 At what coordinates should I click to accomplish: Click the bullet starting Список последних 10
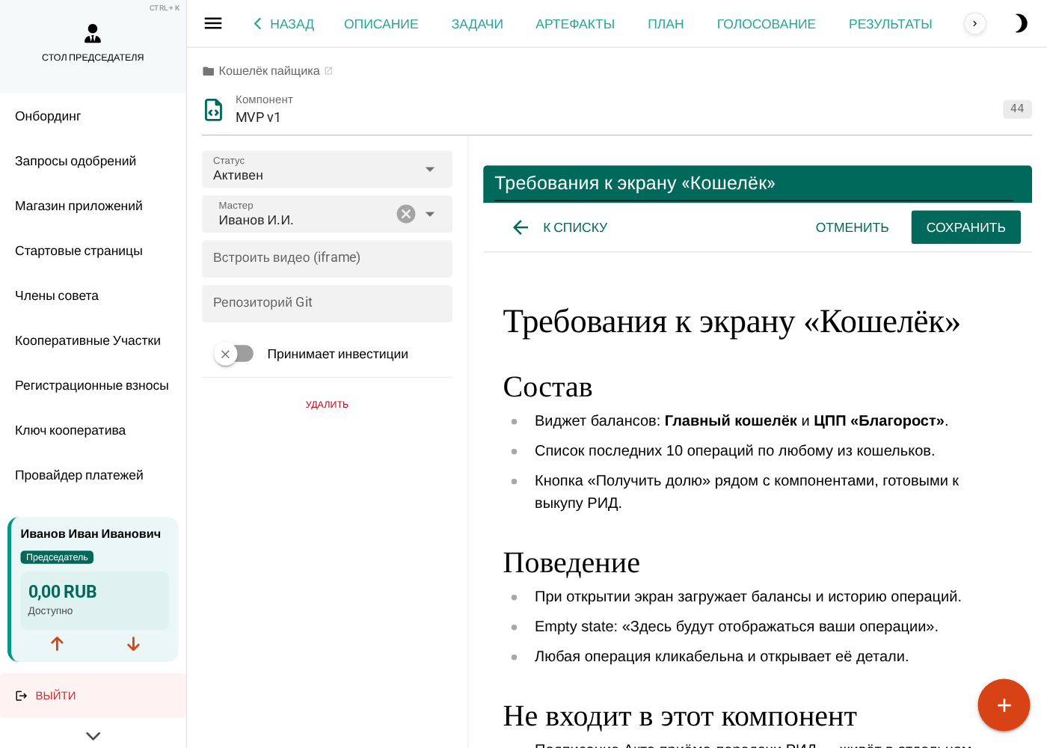(x=734, y=450)
